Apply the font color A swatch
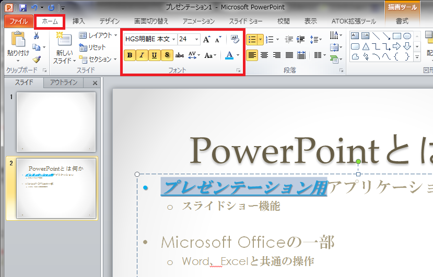 [x=229, y=55]
